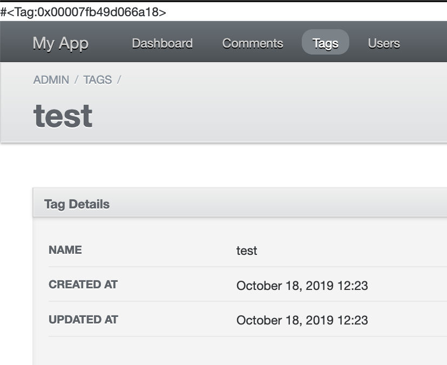The height and width of the screenshot is (365, 447).
Task: Select the page heading test
Action: tap(63, 114)
